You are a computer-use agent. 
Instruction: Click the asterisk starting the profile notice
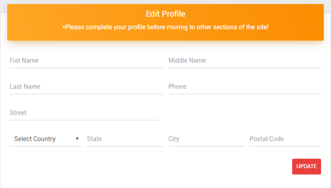(x=63, y=27)
